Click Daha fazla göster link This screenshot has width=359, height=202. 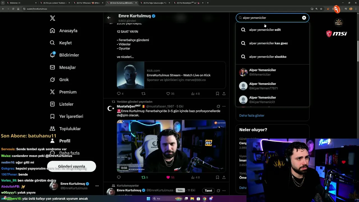point(252,115)
